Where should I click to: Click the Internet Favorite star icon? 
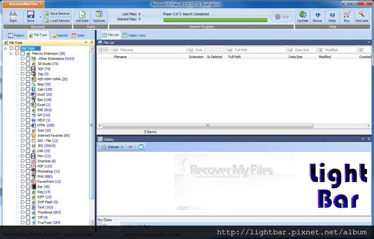click(34, 136)
